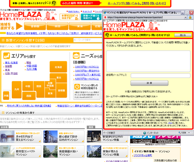Open the 東北・北海道 area link
Image resolution: width=194 pixels, height=162 pixels.
tap(11, 63)
